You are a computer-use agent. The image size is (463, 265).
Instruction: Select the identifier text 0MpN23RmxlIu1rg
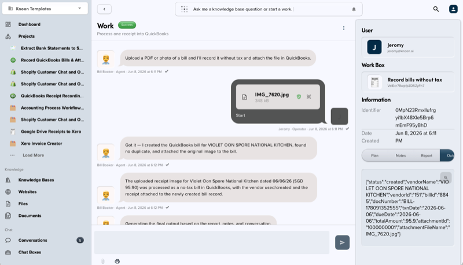(x=416, y=110)
